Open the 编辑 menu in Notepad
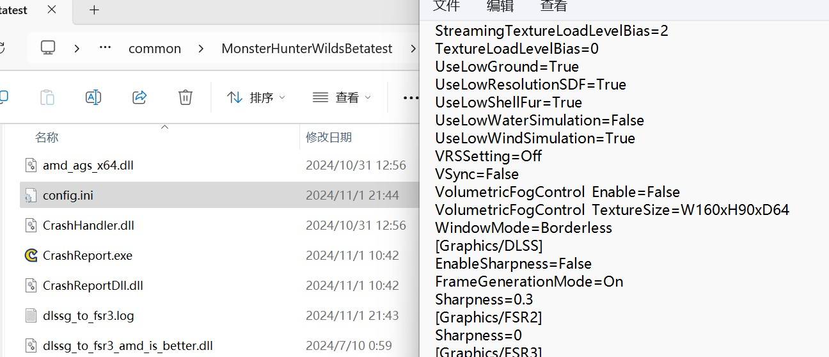Screen dimensions: 829x357 point(500,6)
